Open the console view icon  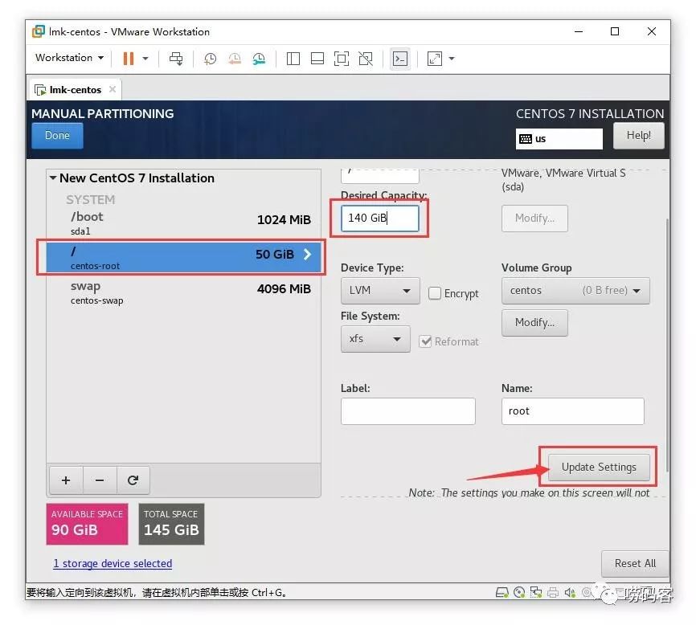click(400, 59)
